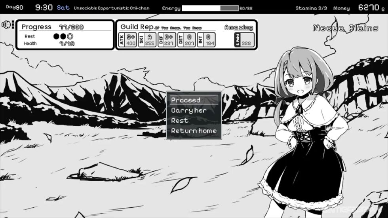Select Proceed in the action menu
The height and width of the screenshot is (218, 388).
(x=194, y=100)
